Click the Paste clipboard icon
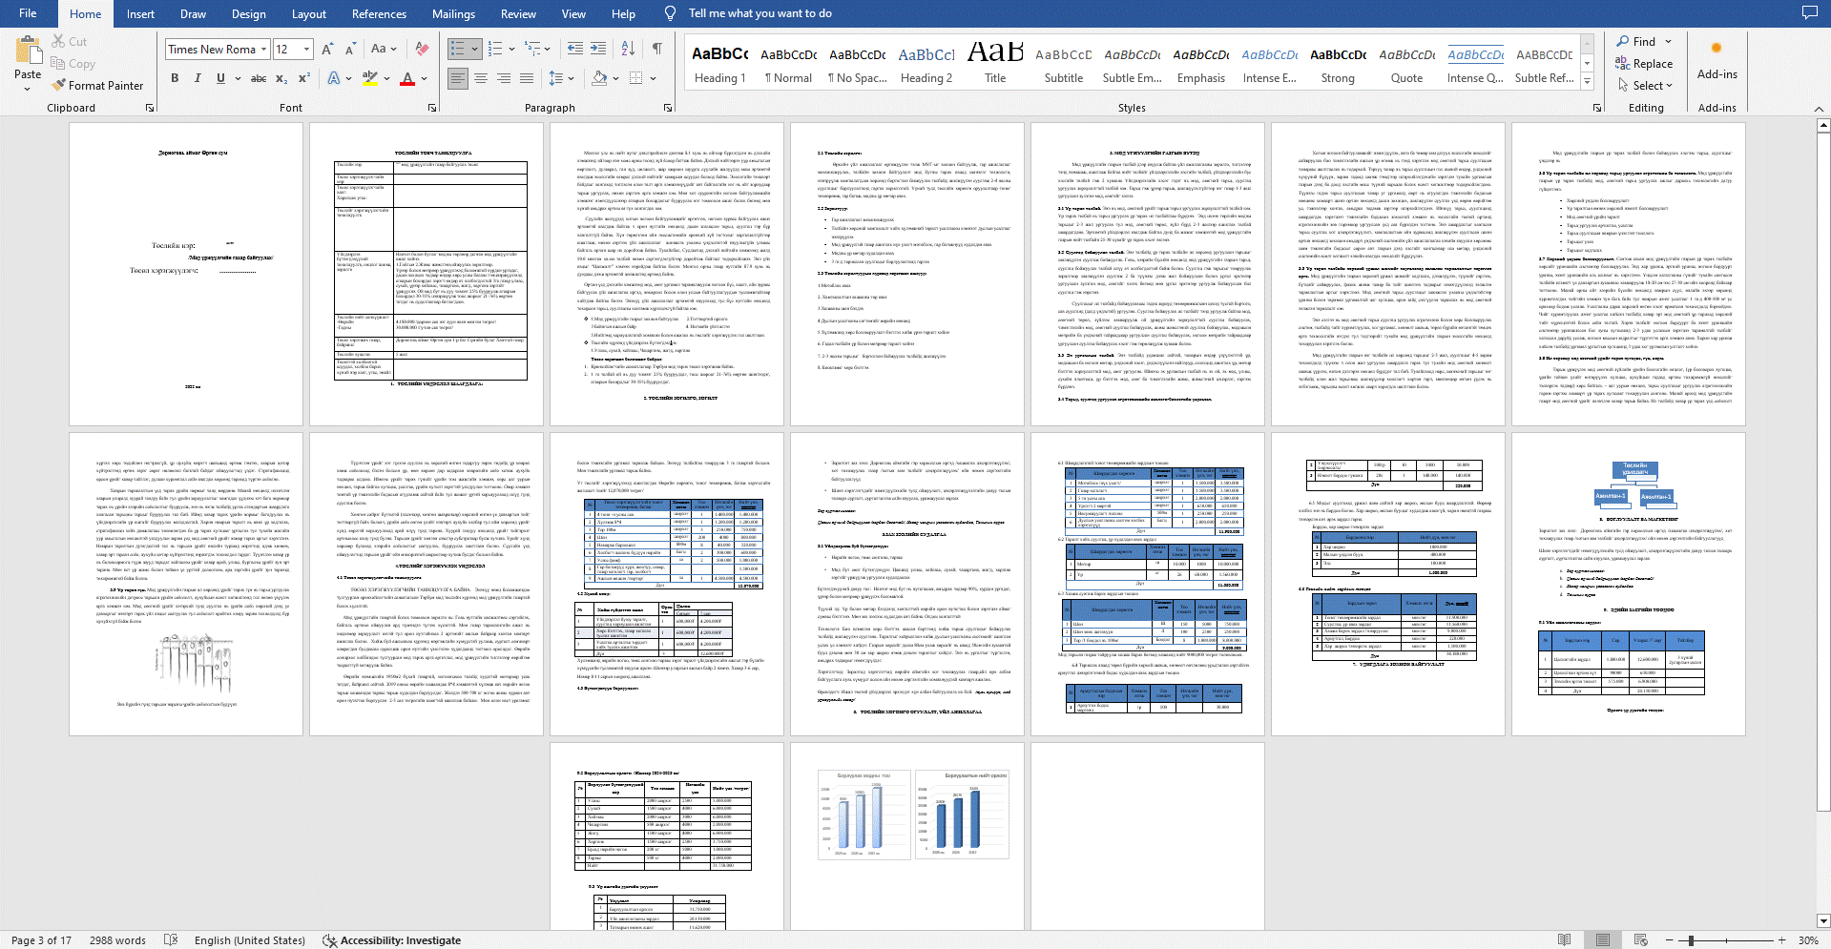Image resolution: width=1831 pixels, height=949 pixels. [28, 52]
